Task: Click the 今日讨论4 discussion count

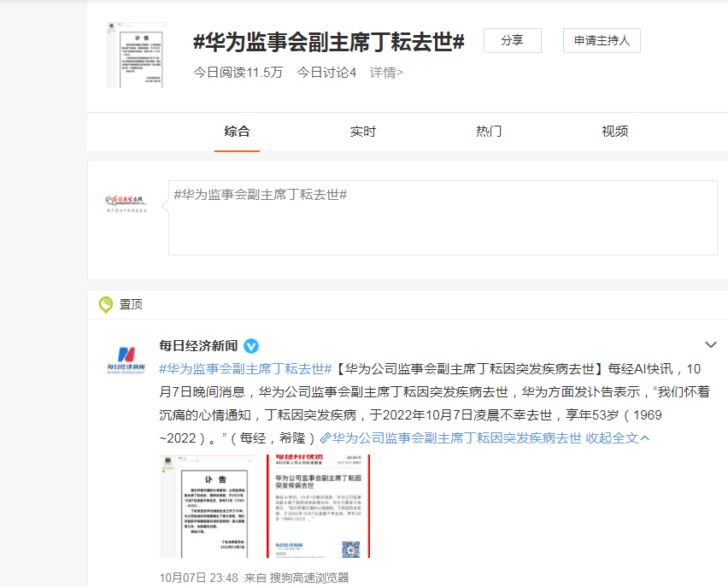Action: coord(326,73)
